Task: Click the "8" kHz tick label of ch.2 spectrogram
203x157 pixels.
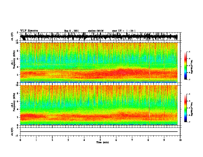Action: (x=18, y=93)
